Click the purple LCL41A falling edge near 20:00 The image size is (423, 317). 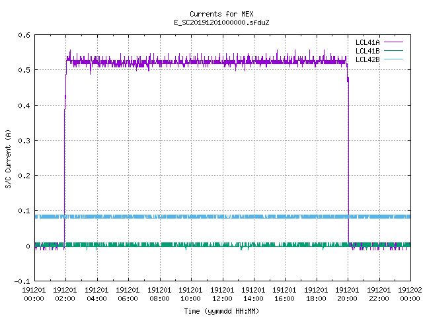[348, 162]
